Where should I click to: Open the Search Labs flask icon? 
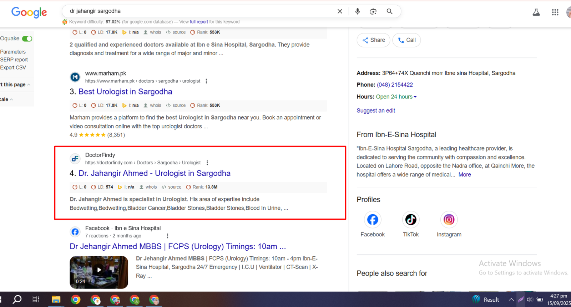point(536,12)
